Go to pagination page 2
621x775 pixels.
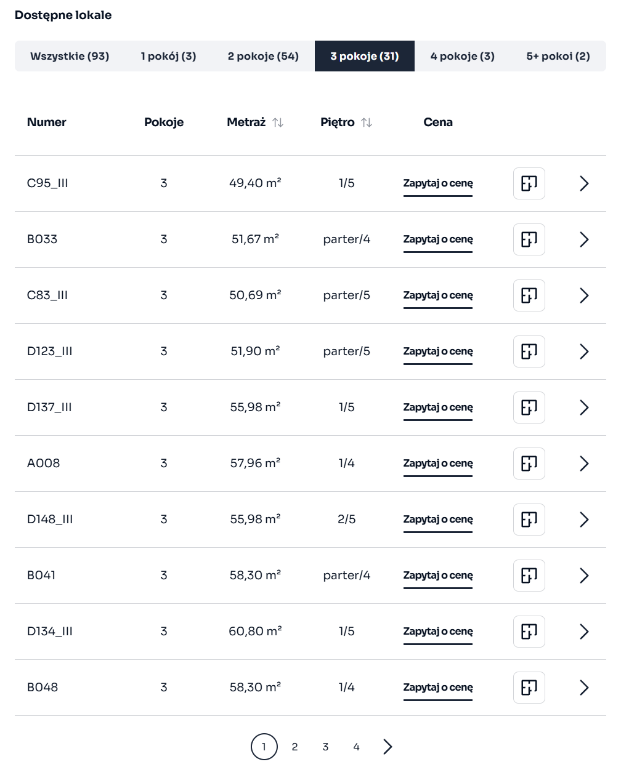click(294, 747)
